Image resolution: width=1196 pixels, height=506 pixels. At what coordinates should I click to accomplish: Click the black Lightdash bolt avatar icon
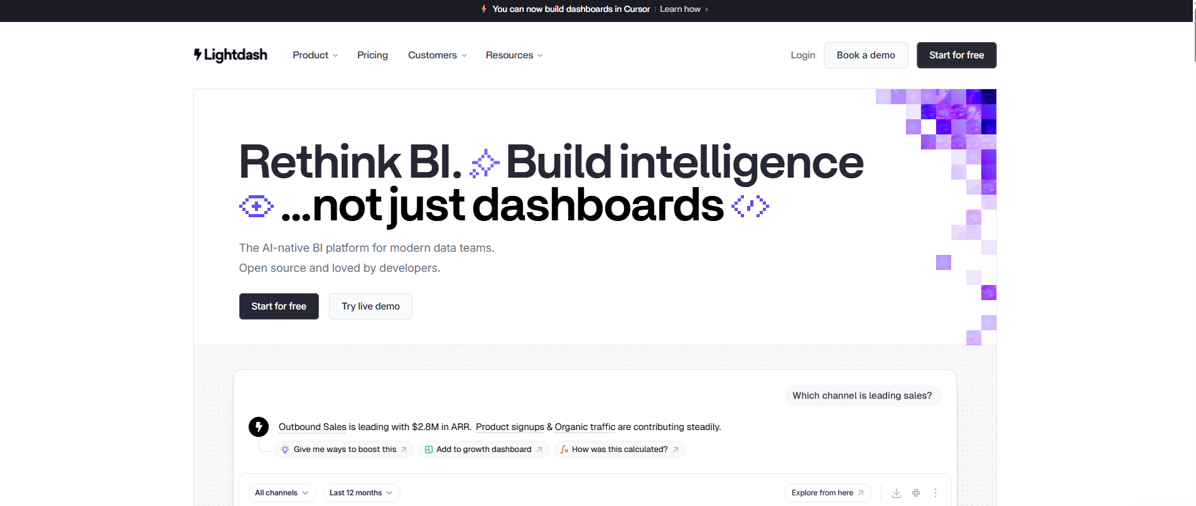click(x=259, y=427)
